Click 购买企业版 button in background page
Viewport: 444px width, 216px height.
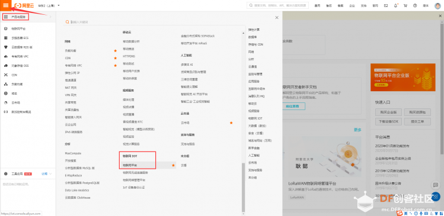click(388, 112)
